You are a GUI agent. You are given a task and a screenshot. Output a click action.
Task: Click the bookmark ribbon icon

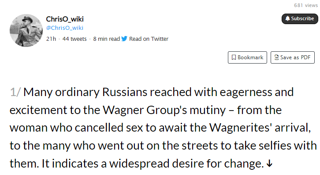click(x=234, y=57)
